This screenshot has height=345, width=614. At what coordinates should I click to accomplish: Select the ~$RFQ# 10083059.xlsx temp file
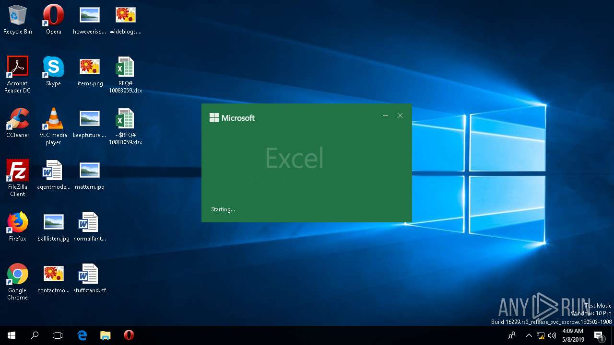125,126
